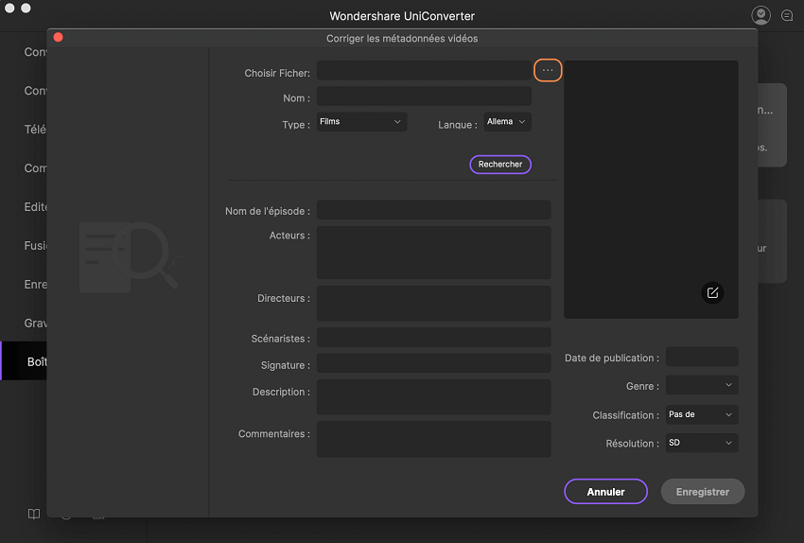Click the Annuler button
Image resolution: width=804 pixels, height=543 pixels.
pyautogui.click(x=605, y=491)
